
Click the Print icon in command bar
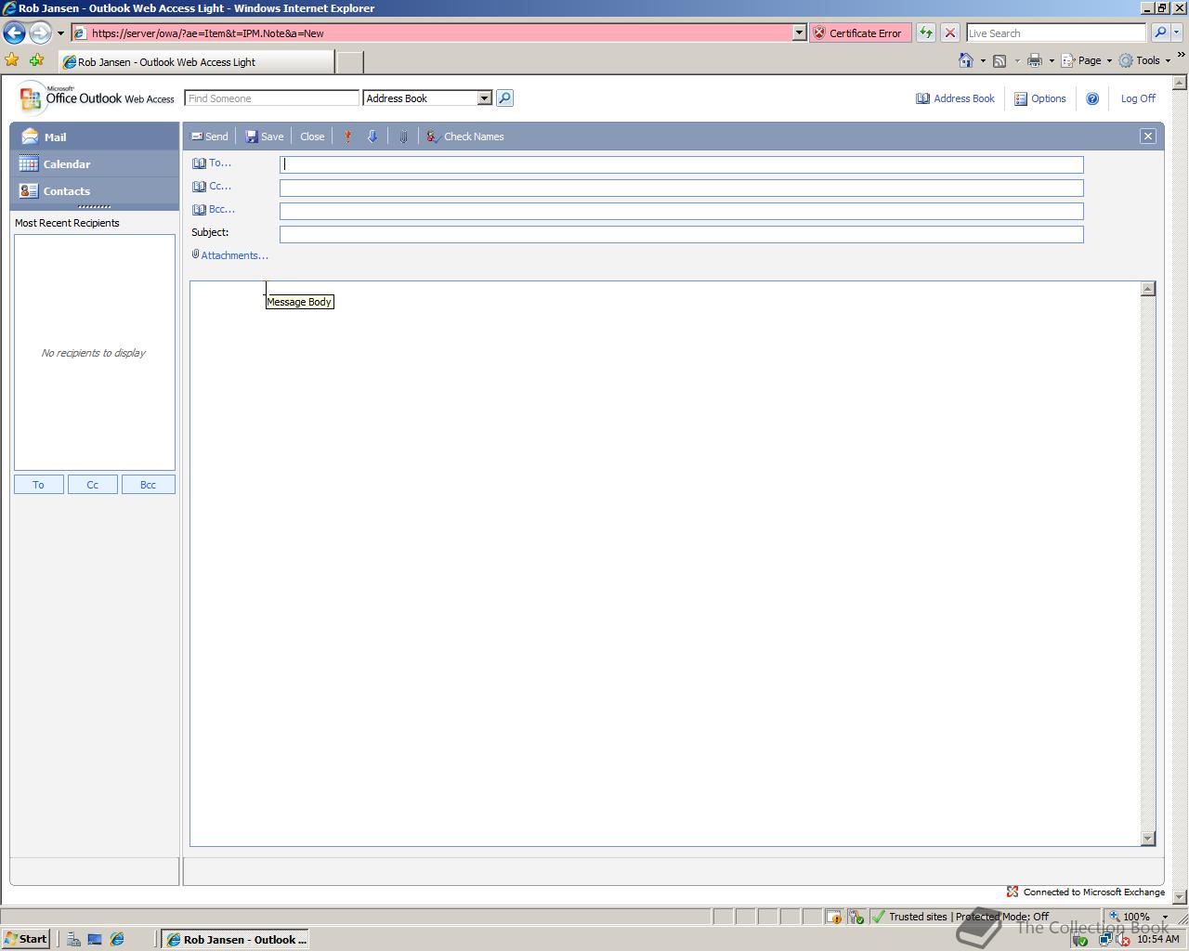tap(1034, 60)
